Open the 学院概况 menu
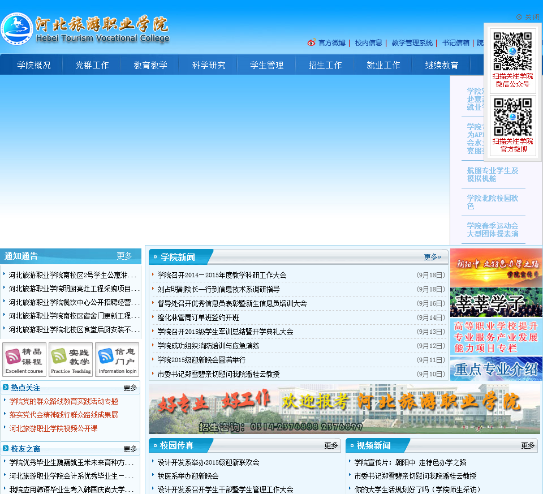 coord(34,65)
